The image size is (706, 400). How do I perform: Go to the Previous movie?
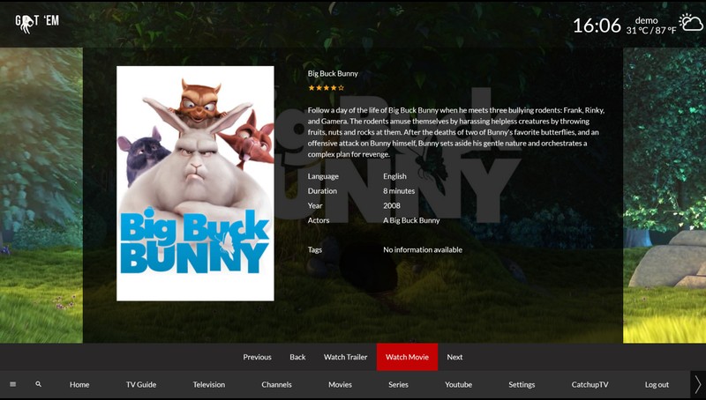click(257, 357)
